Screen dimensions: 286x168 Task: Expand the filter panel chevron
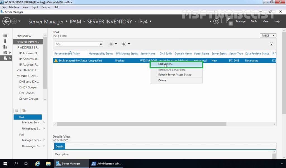[x=271, y=44]
